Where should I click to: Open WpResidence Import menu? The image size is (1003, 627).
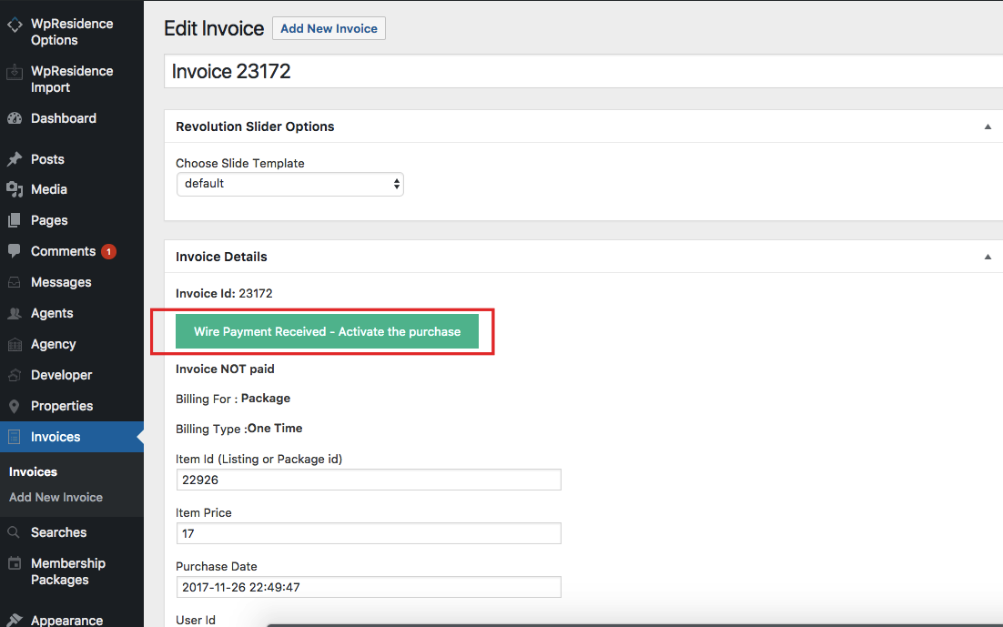pos(72,79)
